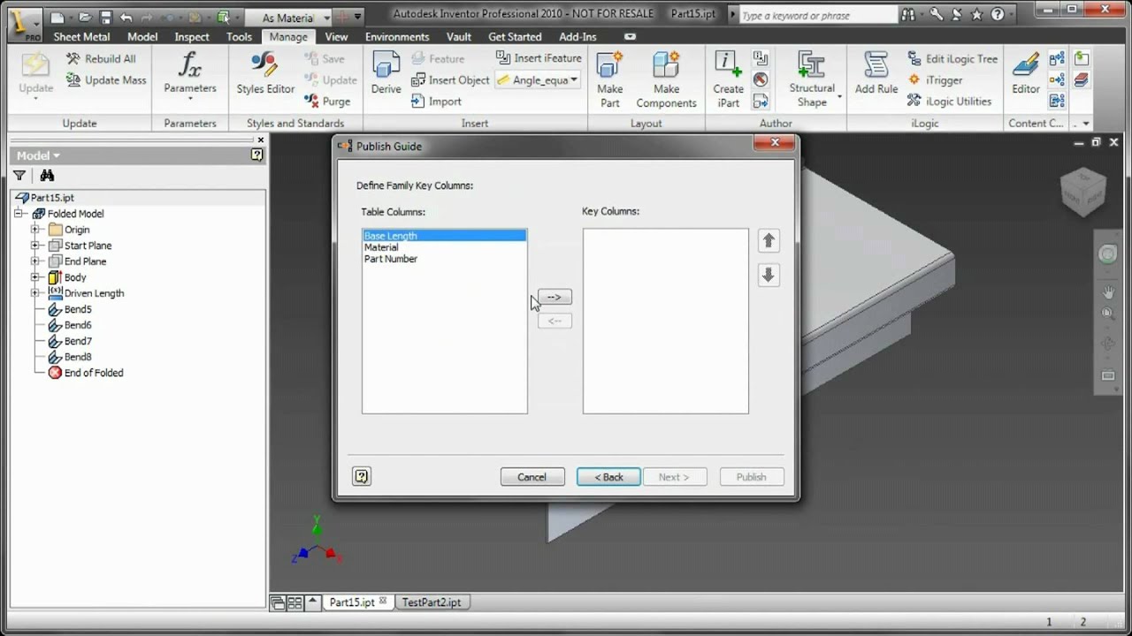Click the filter funnel icon in model browser
Screen dimensions: 1132x636
(x=19, y=176)
